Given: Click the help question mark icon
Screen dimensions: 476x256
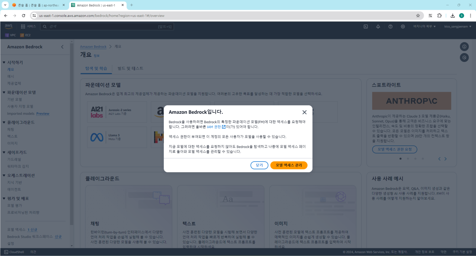Looking at the screenshot, I should coord(390,27).
